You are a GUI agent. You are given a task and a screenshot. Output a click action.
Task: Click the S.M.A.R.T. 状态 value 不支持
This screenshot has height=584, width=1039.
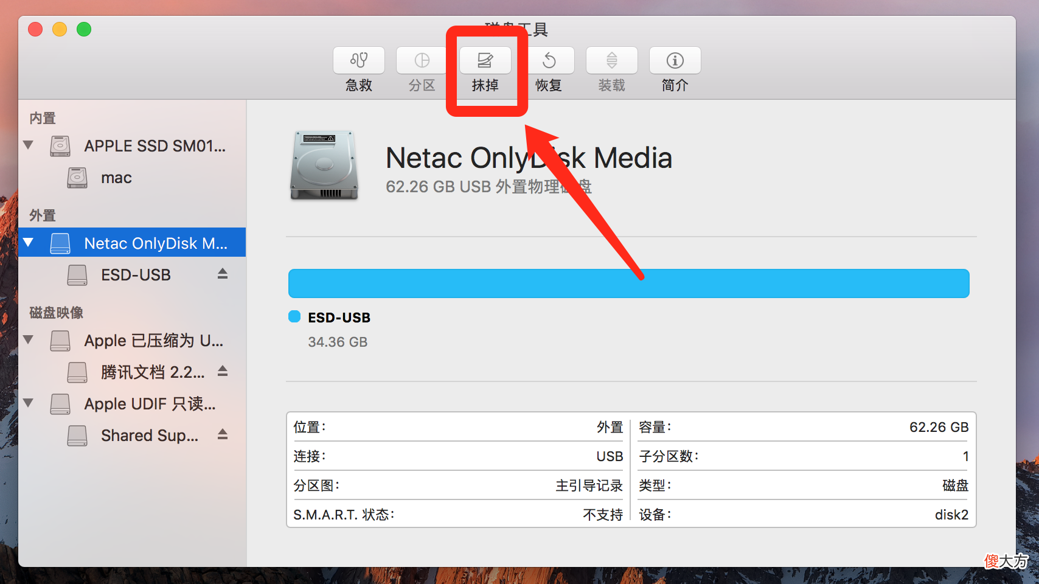[x=603, y=515]
